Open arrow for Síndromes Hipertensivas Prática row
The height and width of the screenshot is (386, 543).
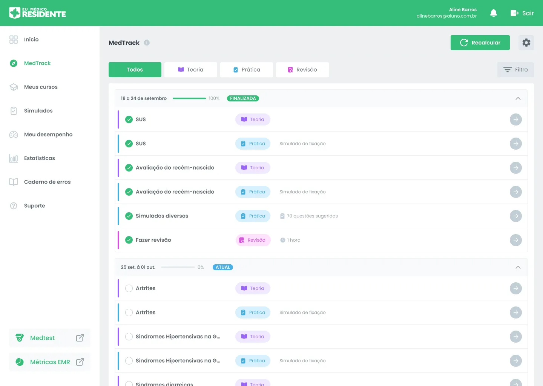pos(516,361)
